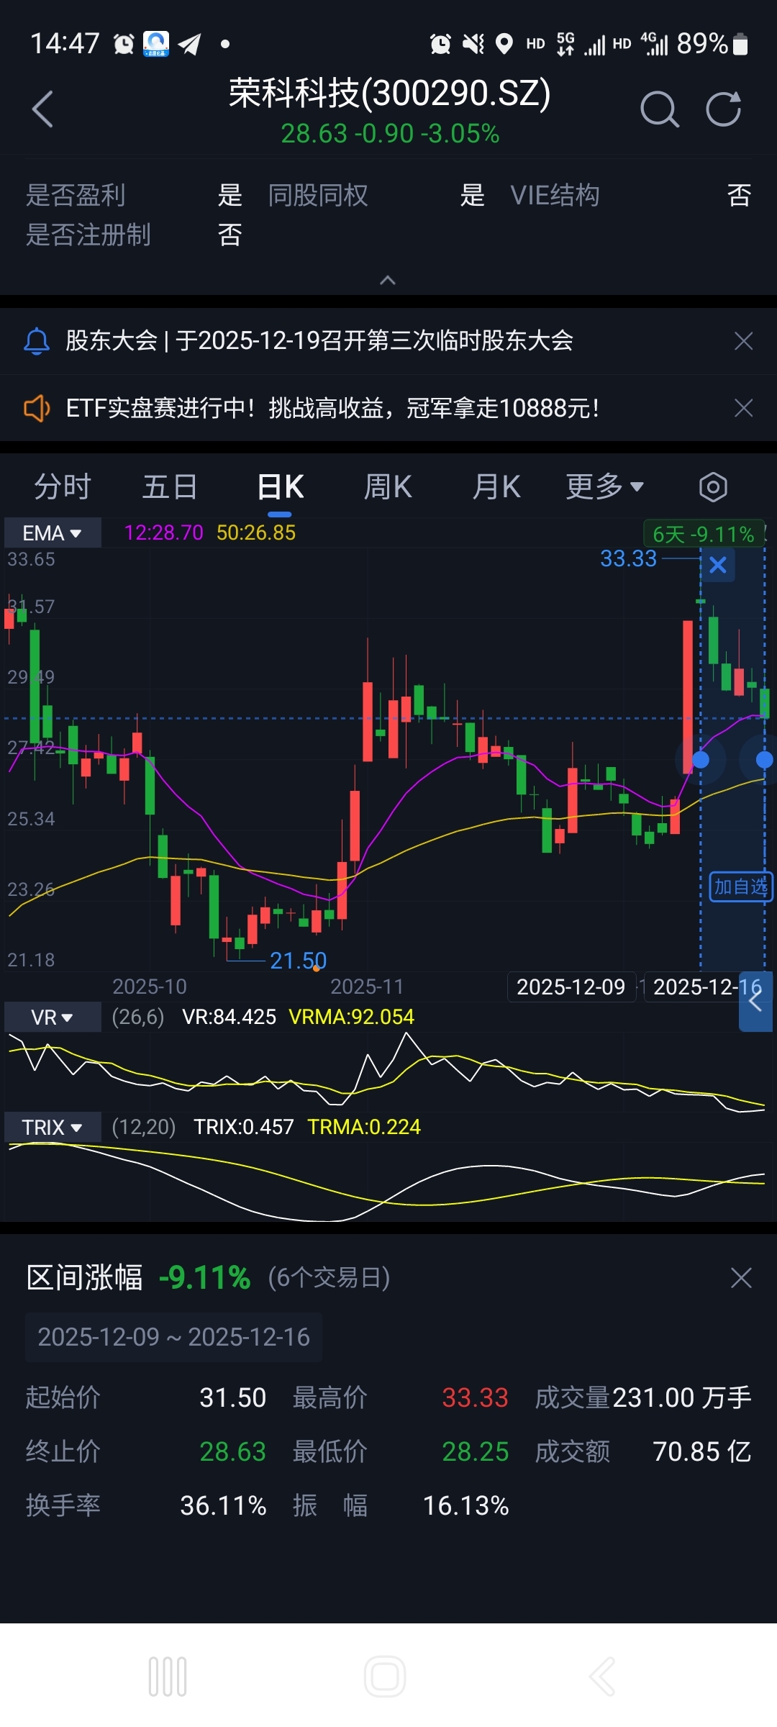Tap the 换手率 36.11% value
777x1727 pixels.
click(223, 1505)
